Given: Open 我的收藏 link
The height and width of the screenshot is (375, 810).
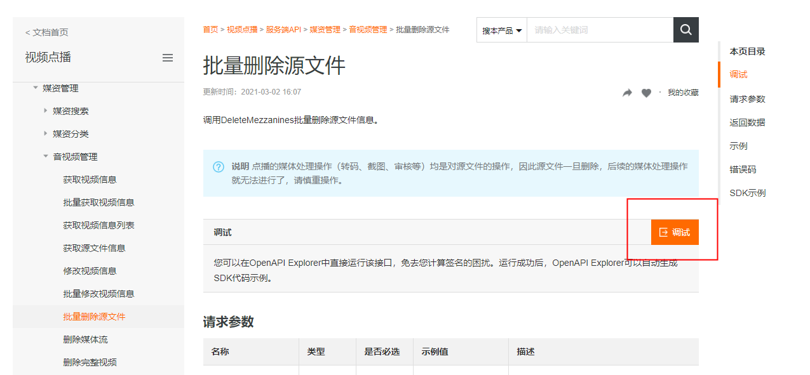Looking at the screenshot, I should (683, 93).
